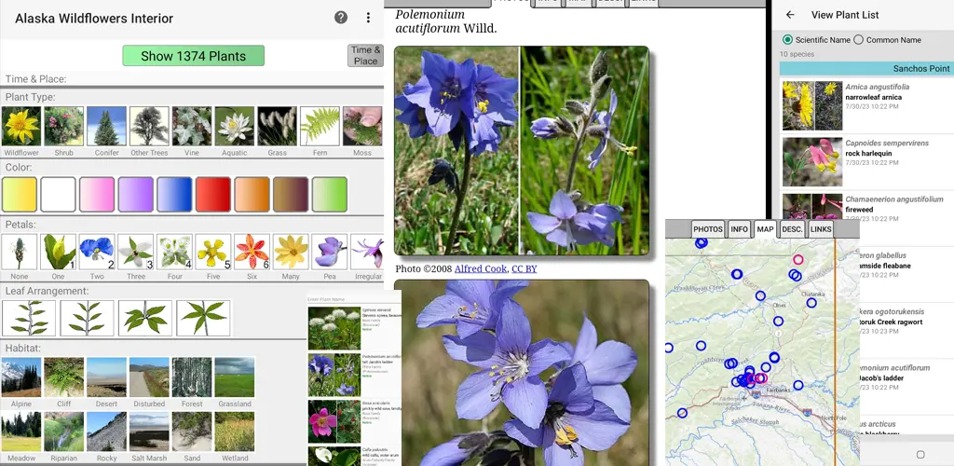Switch to the PHOTOS tab above the map
This screenshot has width=954, height=466.
708,229
